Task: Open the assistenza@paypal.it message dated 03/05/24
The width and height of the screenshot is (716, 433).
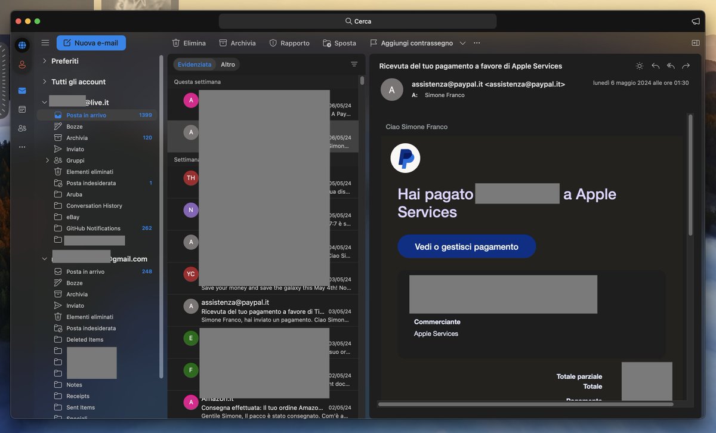Action: (x=263, y=311)
